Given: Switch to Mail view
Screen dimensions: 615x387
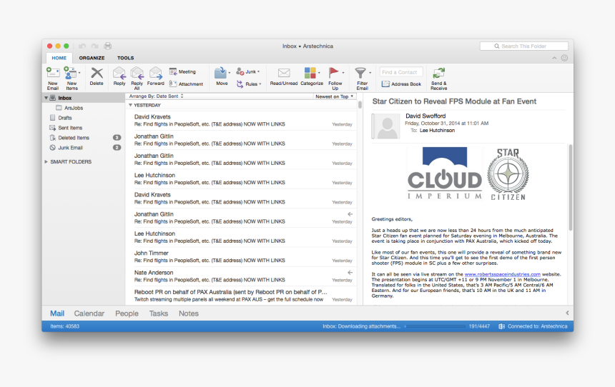Looking at the screenshot, I should tap(57, 313).
